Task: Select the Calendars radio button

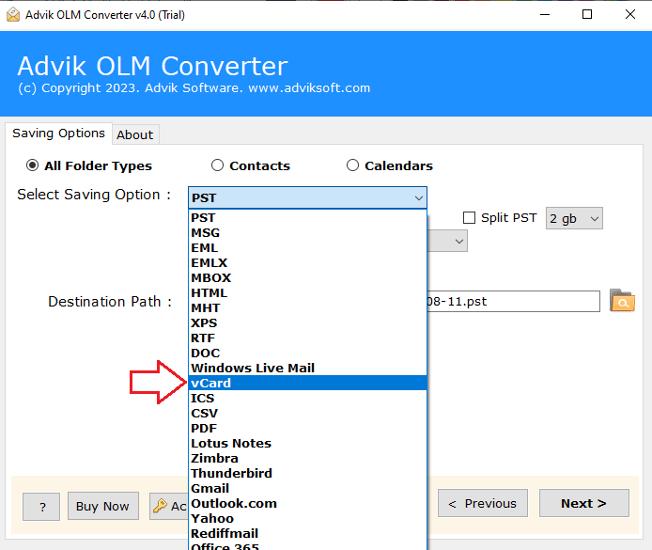Action: point(352,165)
